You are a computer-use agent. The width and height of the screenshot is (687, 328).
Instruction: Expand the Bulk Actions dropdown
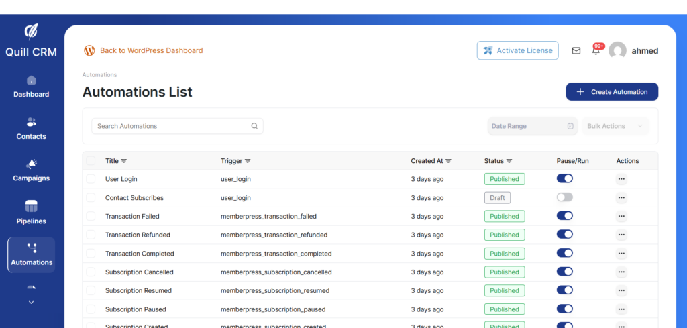(615, 126)
